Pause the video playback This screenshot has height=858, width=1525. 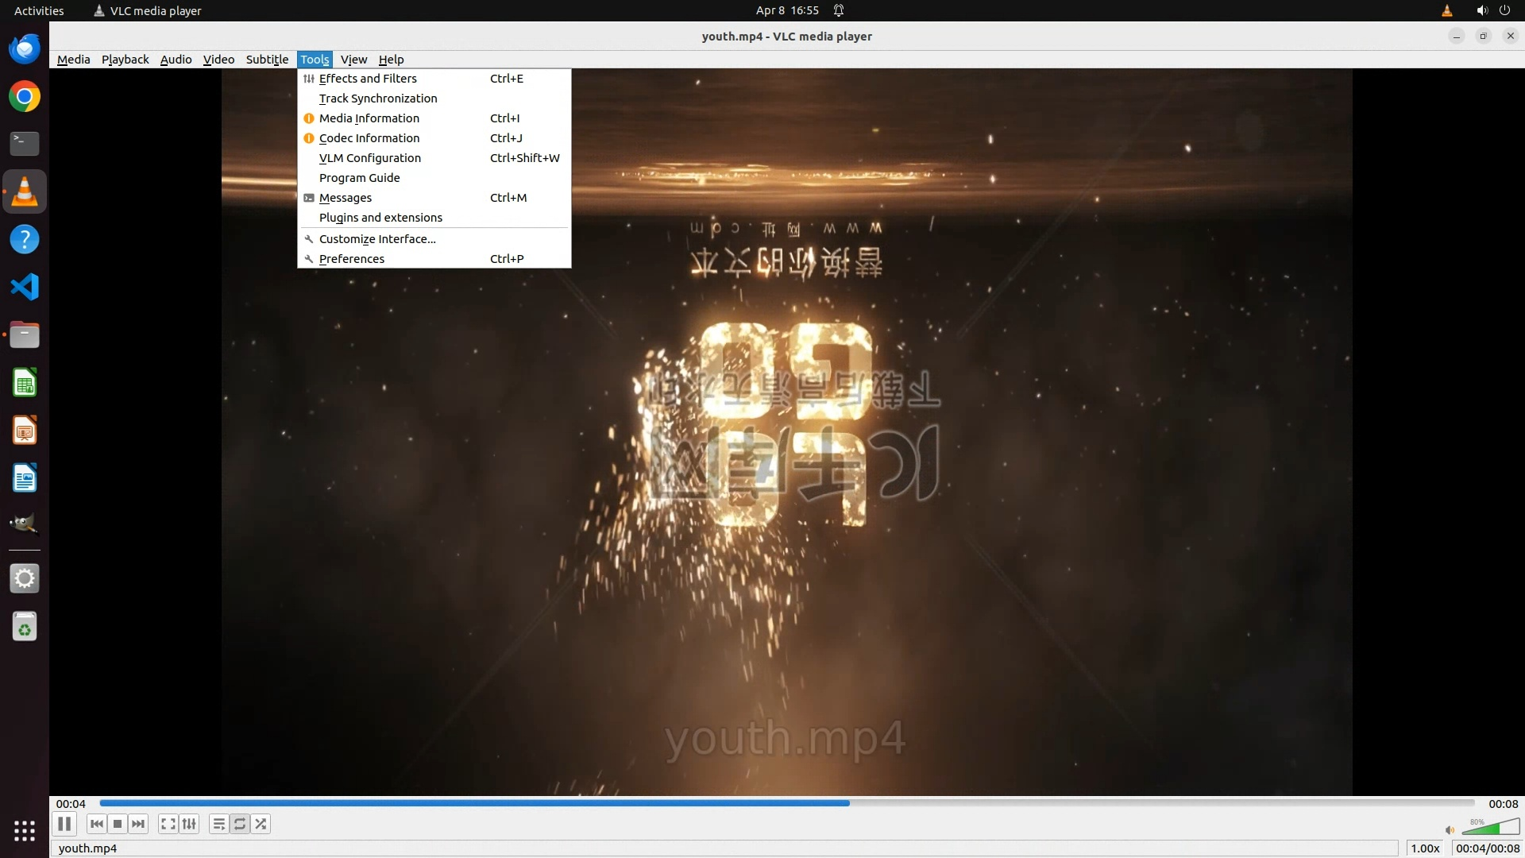[x=64, y=824]
